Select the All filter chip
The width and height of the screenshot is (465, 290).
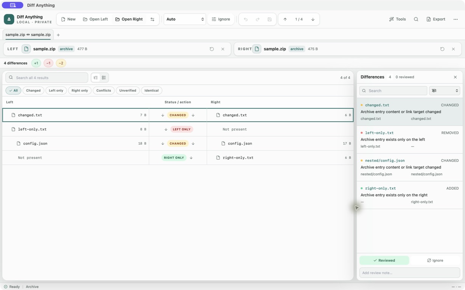point(13,91)
